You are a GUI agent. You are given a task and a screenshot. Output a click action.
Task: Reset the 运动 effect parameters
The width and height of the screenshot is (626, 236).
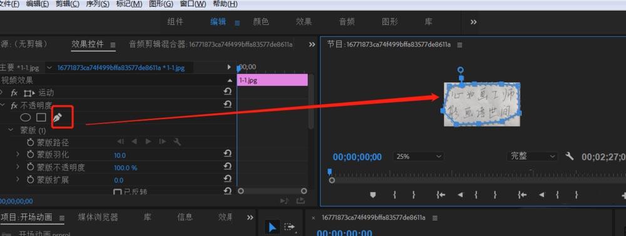tap(228, 92)
